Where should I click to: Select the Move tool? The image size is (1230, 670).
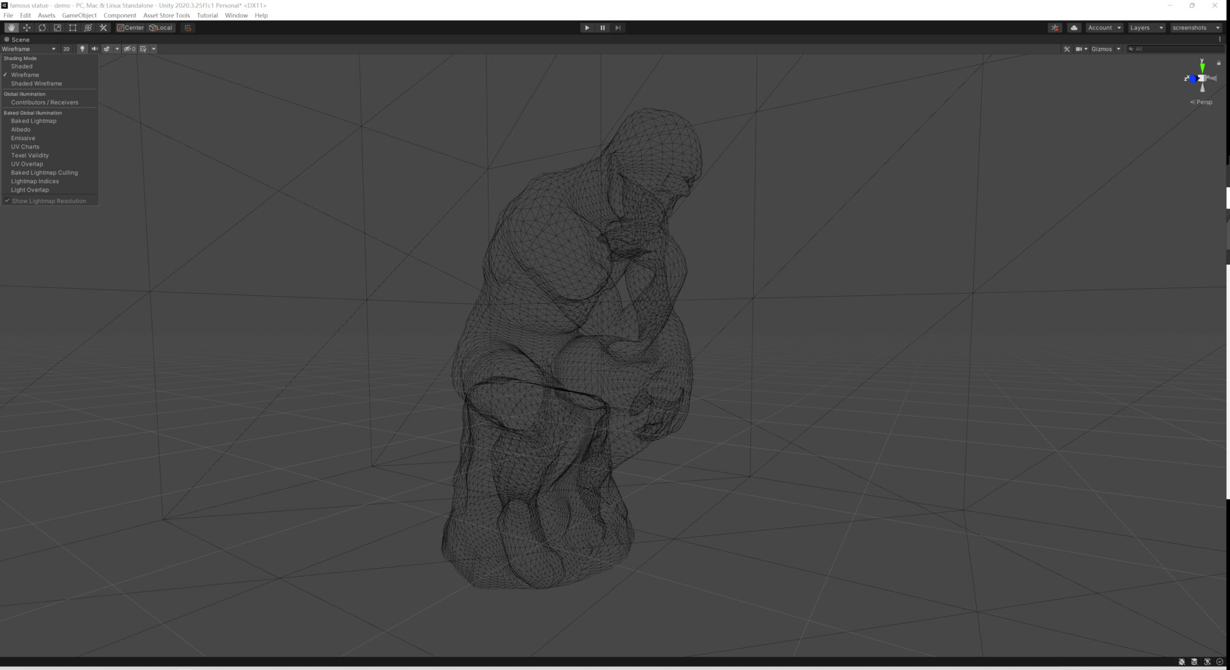(x=27, y=27)
